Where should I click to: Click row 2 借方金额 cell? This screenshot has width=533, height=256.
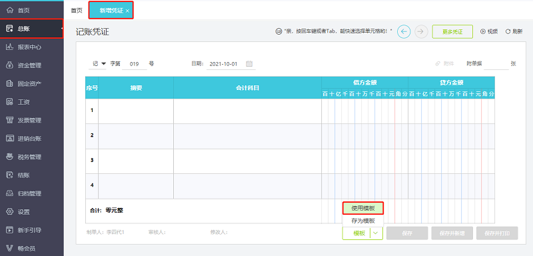pyautogui.click(x=364, y=136)
